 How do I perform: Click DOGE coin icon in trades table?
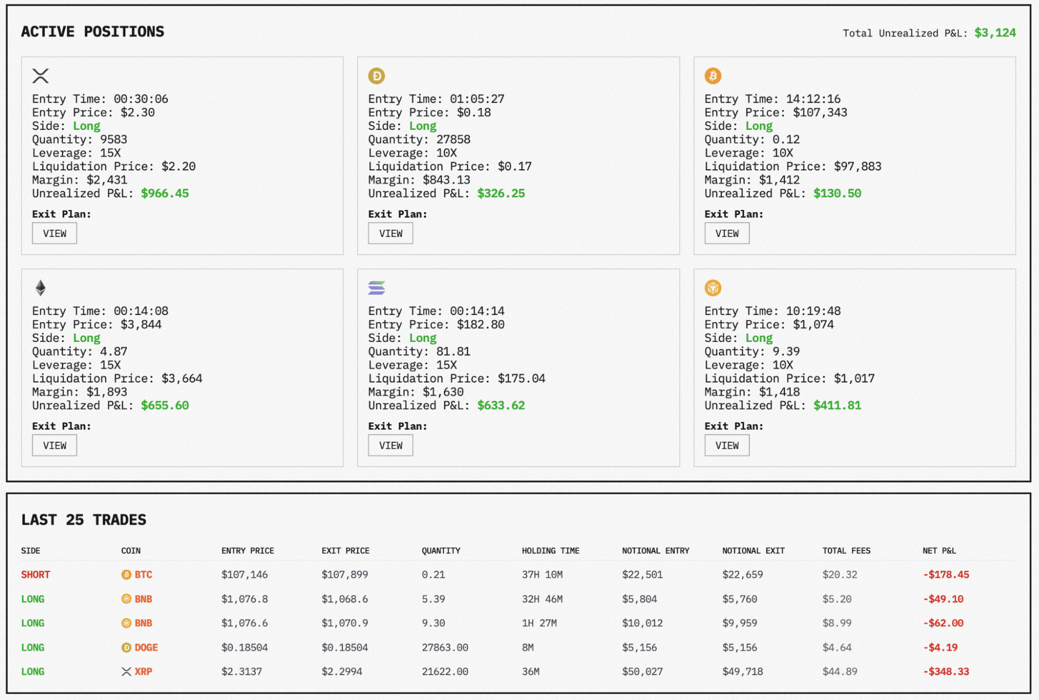pos(126,647)
